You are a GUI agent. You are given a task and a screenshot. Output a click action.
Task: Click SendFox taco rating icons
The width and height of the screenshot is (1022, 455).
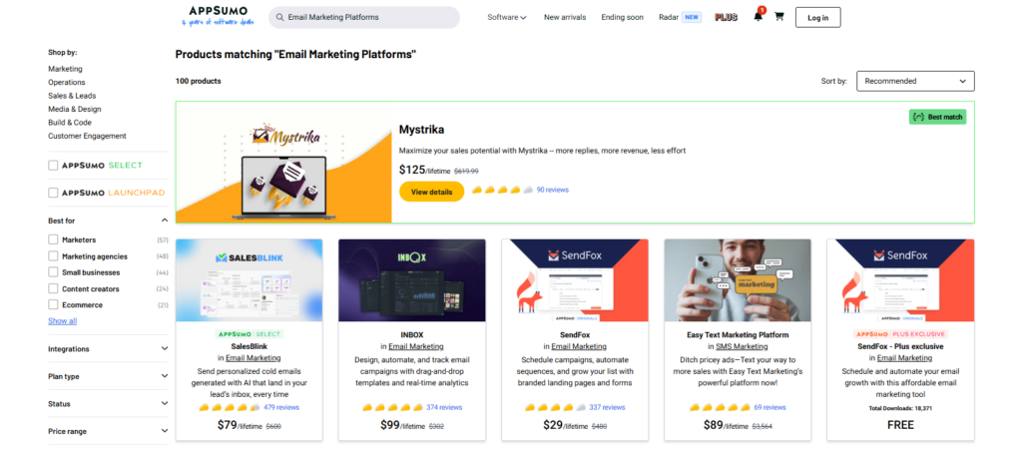555,407
